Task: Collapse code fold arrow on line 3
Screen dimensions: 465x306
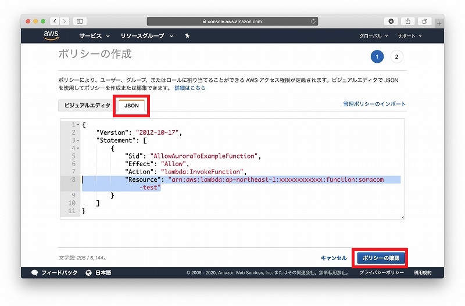Action: pyautogui.click(x=78, y=141)
